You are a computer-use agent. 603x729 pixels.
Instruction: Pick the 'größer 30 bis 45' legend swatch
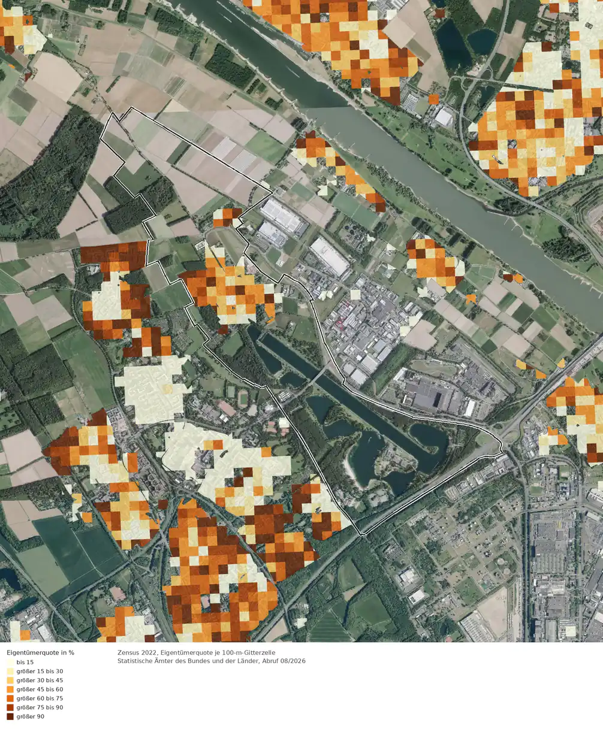[x=10, y=680]
